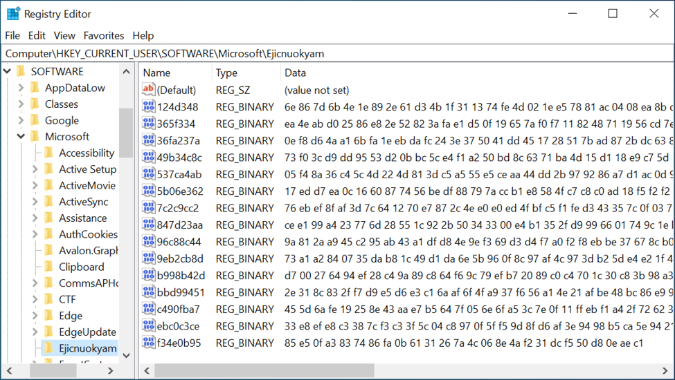Click the Data column header
The width and height of the screenshot is (675, 380).
pyautogui.click(x=415, y=73)
